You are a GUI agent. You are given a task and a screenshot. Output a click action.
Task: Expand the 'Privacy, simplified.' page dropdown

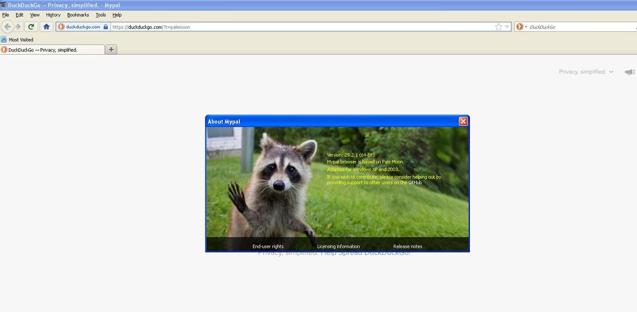point(586,72)
